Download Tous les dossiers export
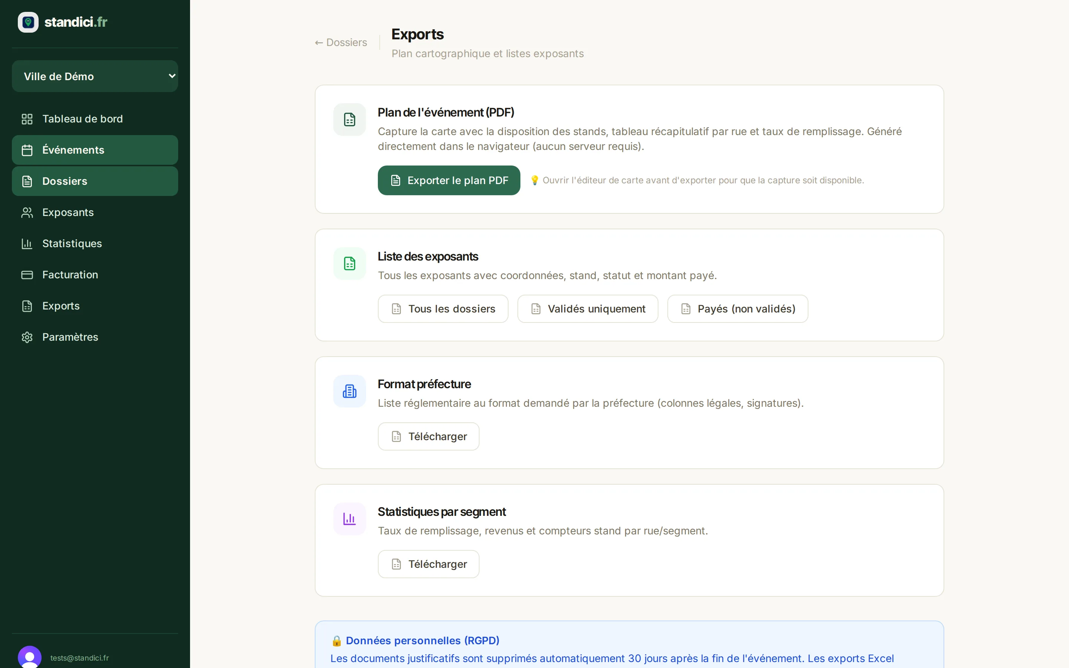Image resolution: width=1069 pixels, height=668 pixels. point(442,309)
